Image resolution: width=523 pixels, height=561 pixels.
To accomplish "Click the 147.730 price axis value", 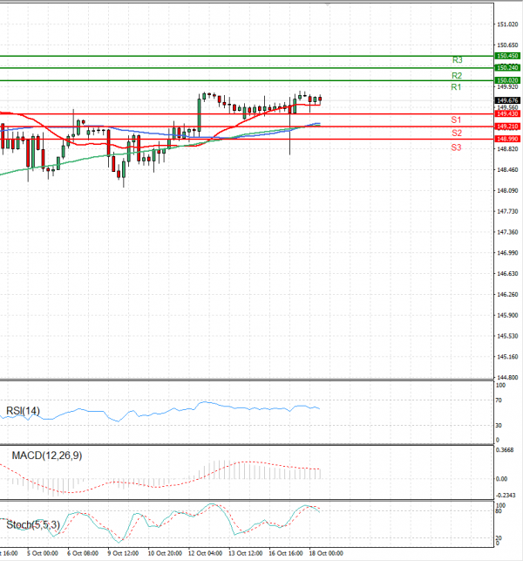I will [507, 211].
